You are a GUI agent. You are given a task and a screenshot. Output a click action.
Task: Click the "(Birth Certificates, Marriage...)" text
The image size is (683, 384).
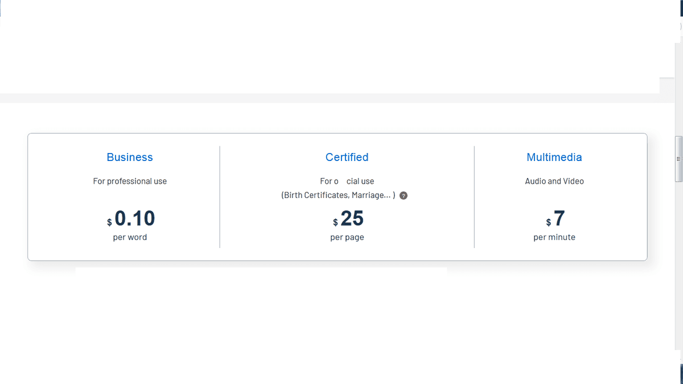click(x=338, y=195)
